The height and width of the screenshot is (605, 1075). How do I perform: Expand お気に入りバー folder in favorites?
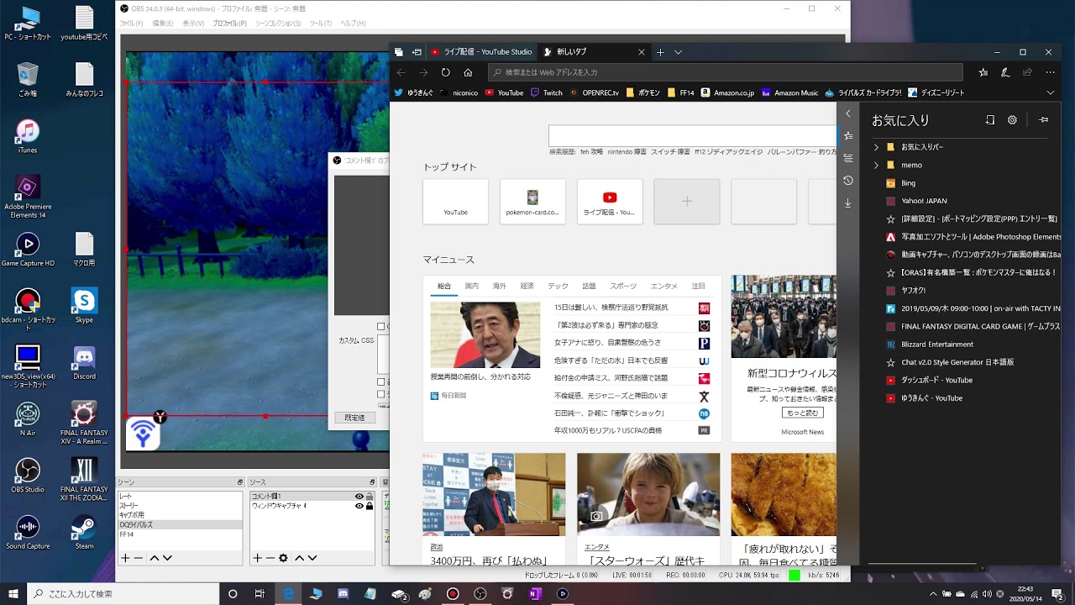877,147
